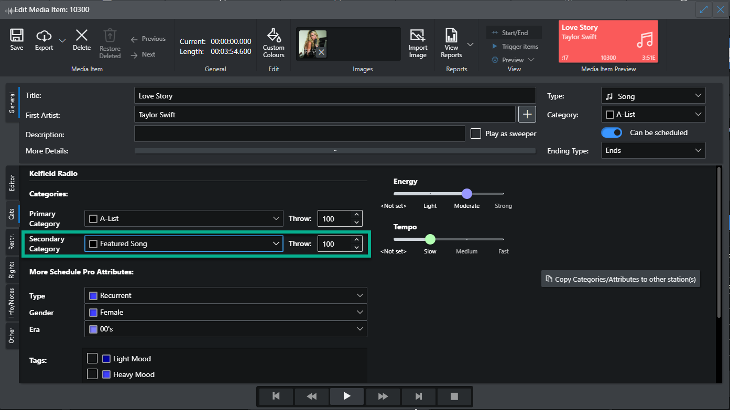Viewport: 730px width, 410px height.
Task: Click the Title input field
Action: (335, 96)
